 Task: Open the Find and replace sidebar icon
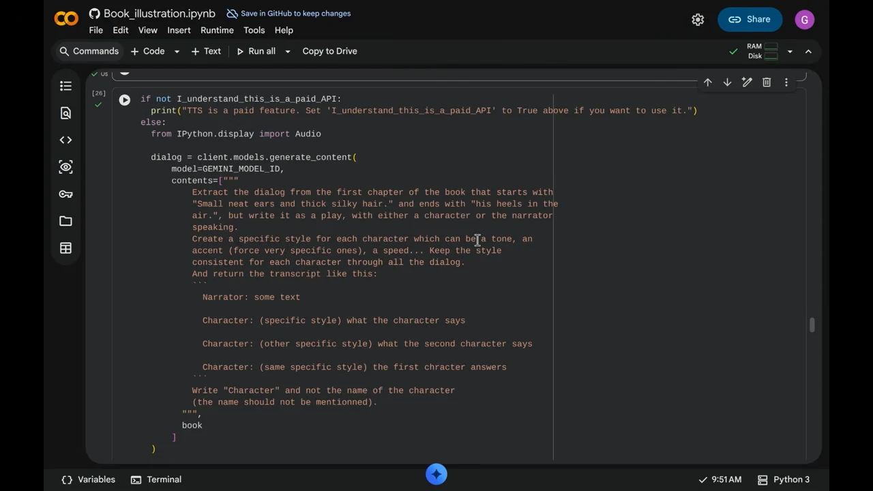[65, 113]
